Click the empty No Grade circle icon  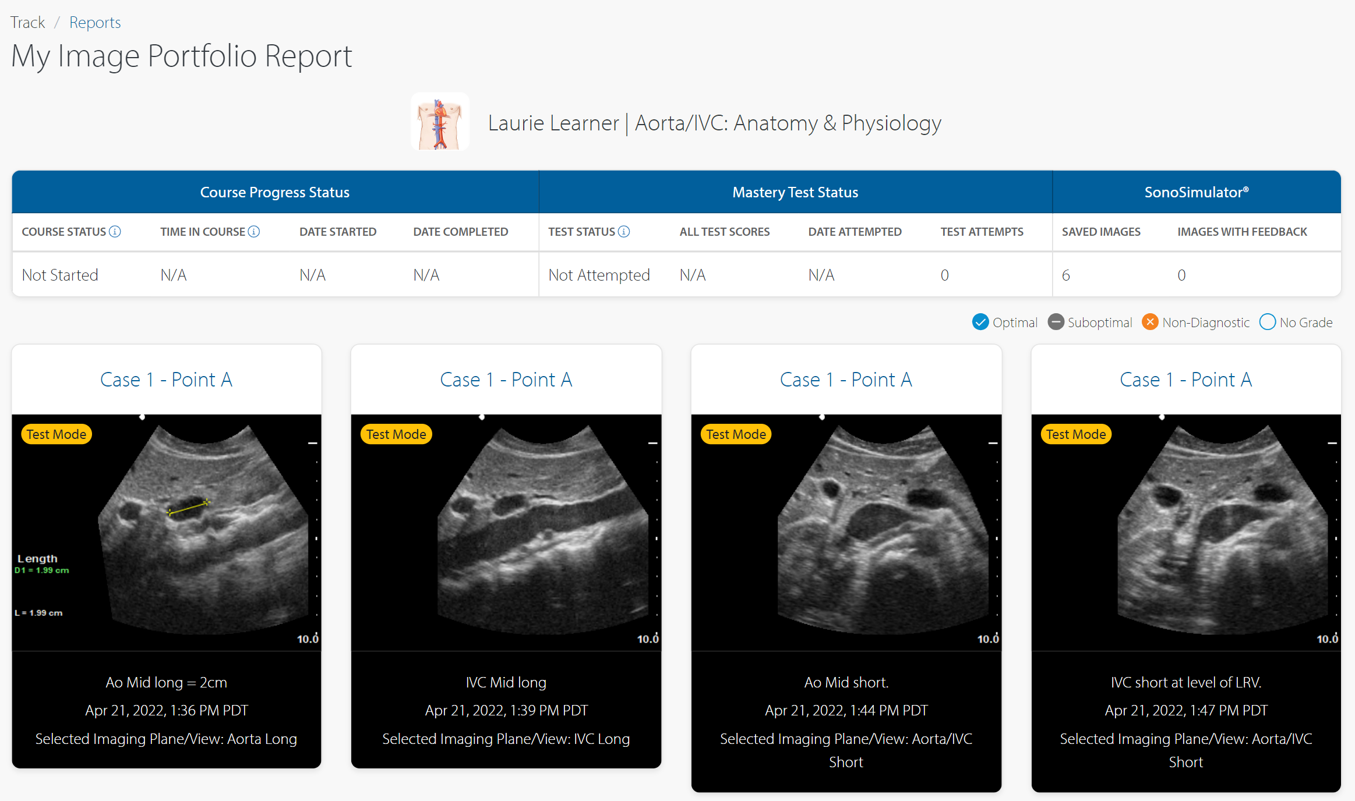pos(1267,322)
